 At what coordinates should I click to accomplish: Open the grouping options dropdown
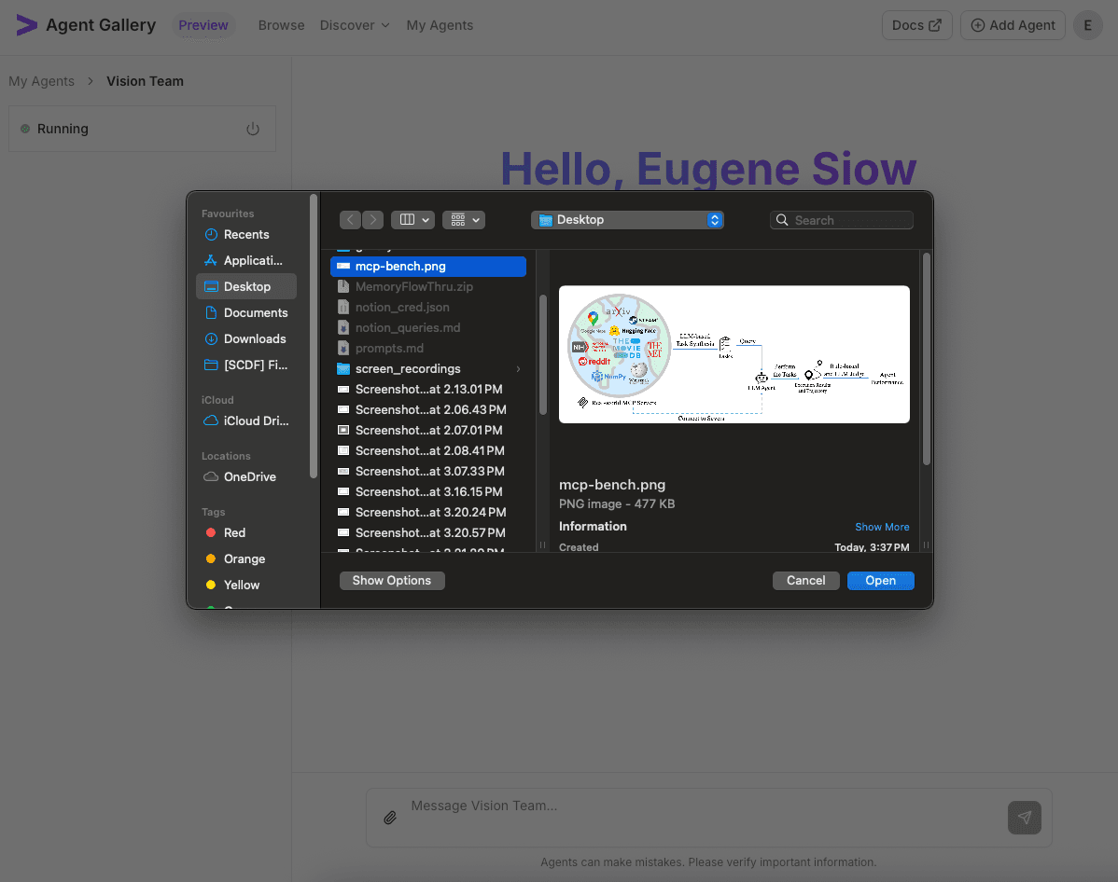point(463,220)
